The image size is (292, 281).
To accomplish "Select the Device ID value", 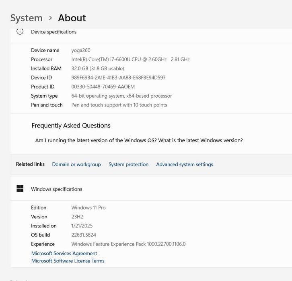I will click(118, 78).
